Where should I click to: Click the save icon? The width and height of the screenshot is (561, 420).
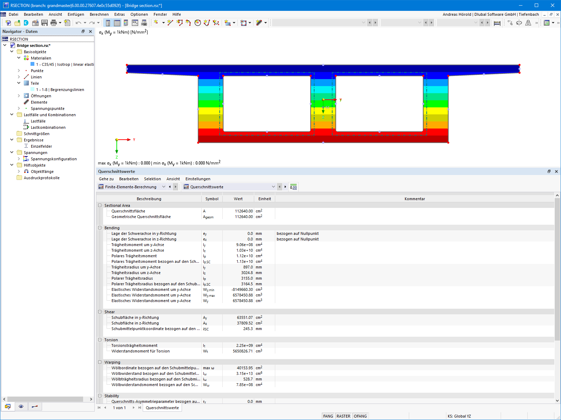tap(45, 23)
